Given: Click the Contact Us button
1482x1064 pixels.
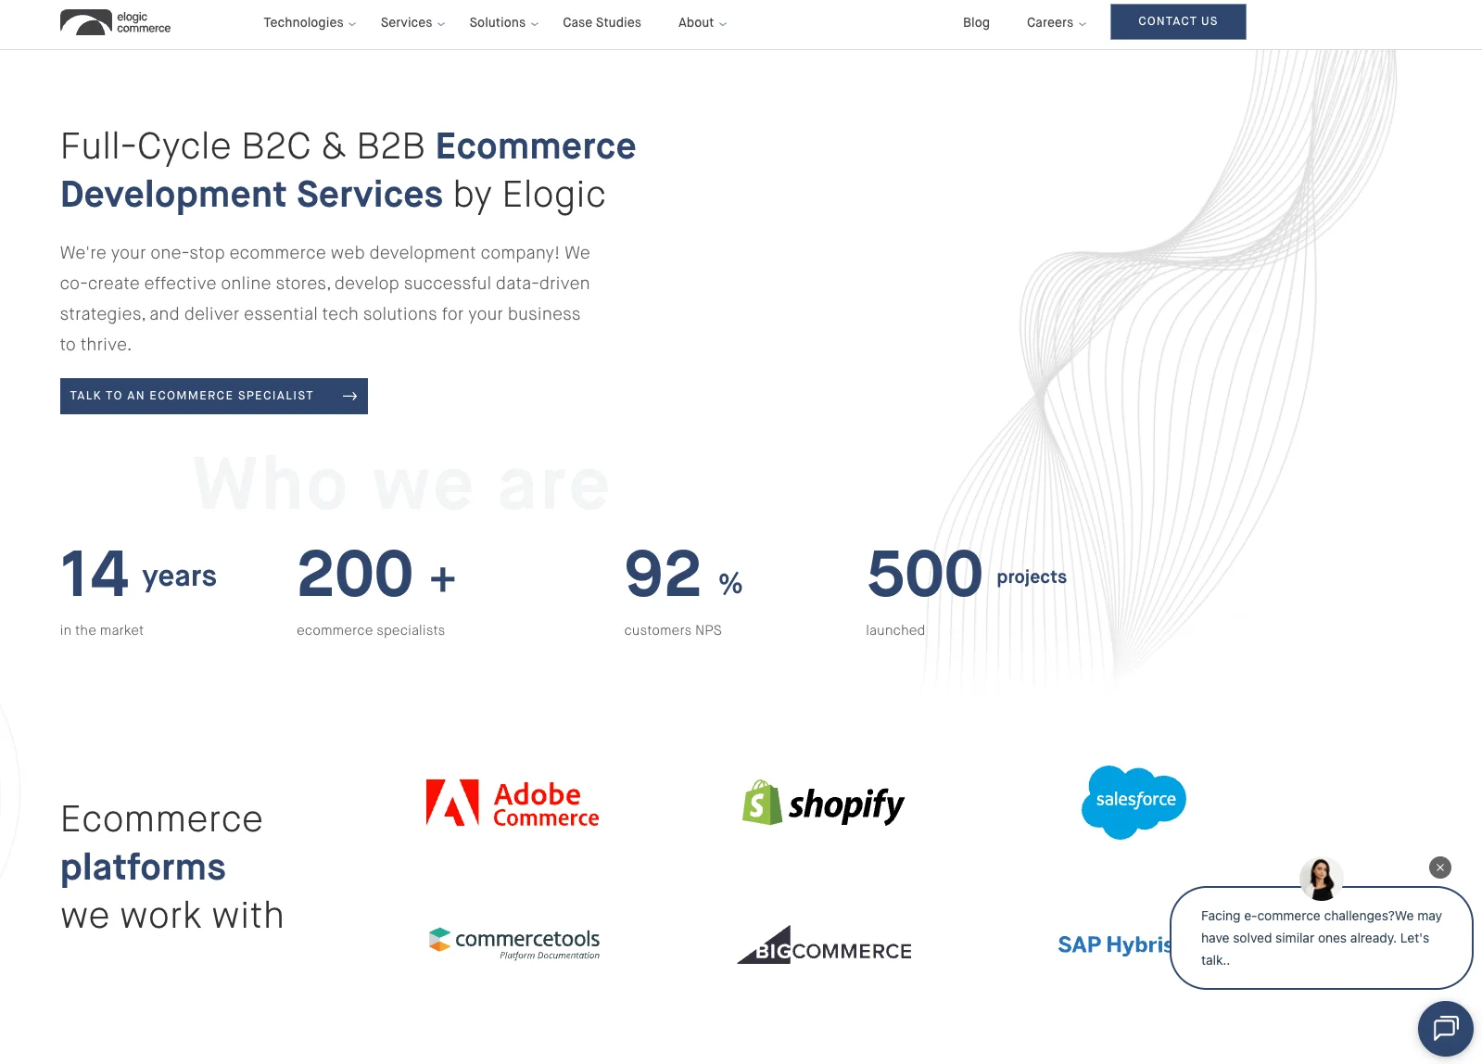Looking at the screenshot, I should pyautogui.click(x=1178, y=21).
